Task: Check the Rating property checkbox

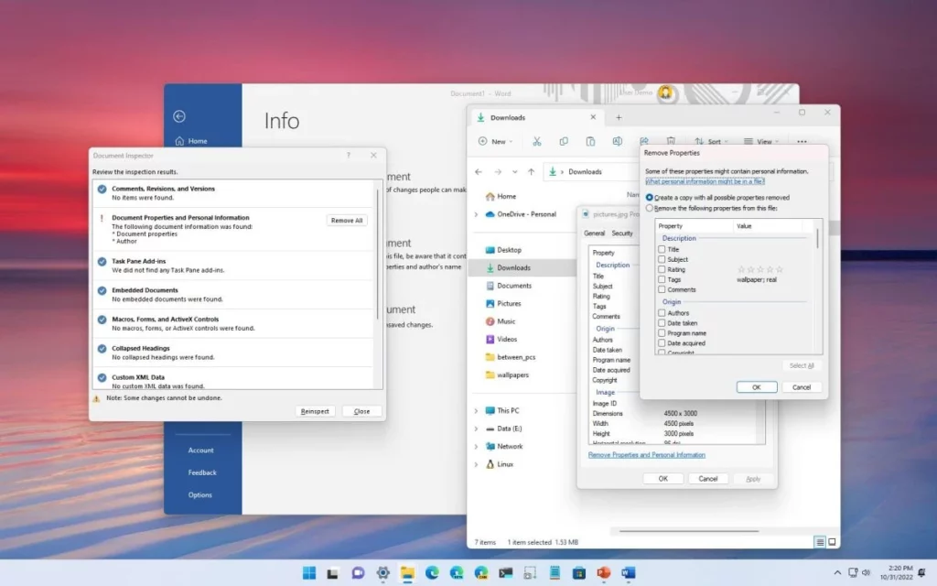Action: point(662,270)
